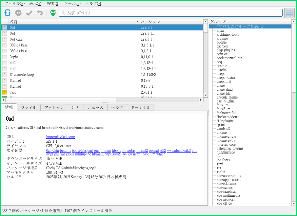Viewport: 297px width, 216px height.
Task: Click the 検索 search input field
Action: pos(170,13)
